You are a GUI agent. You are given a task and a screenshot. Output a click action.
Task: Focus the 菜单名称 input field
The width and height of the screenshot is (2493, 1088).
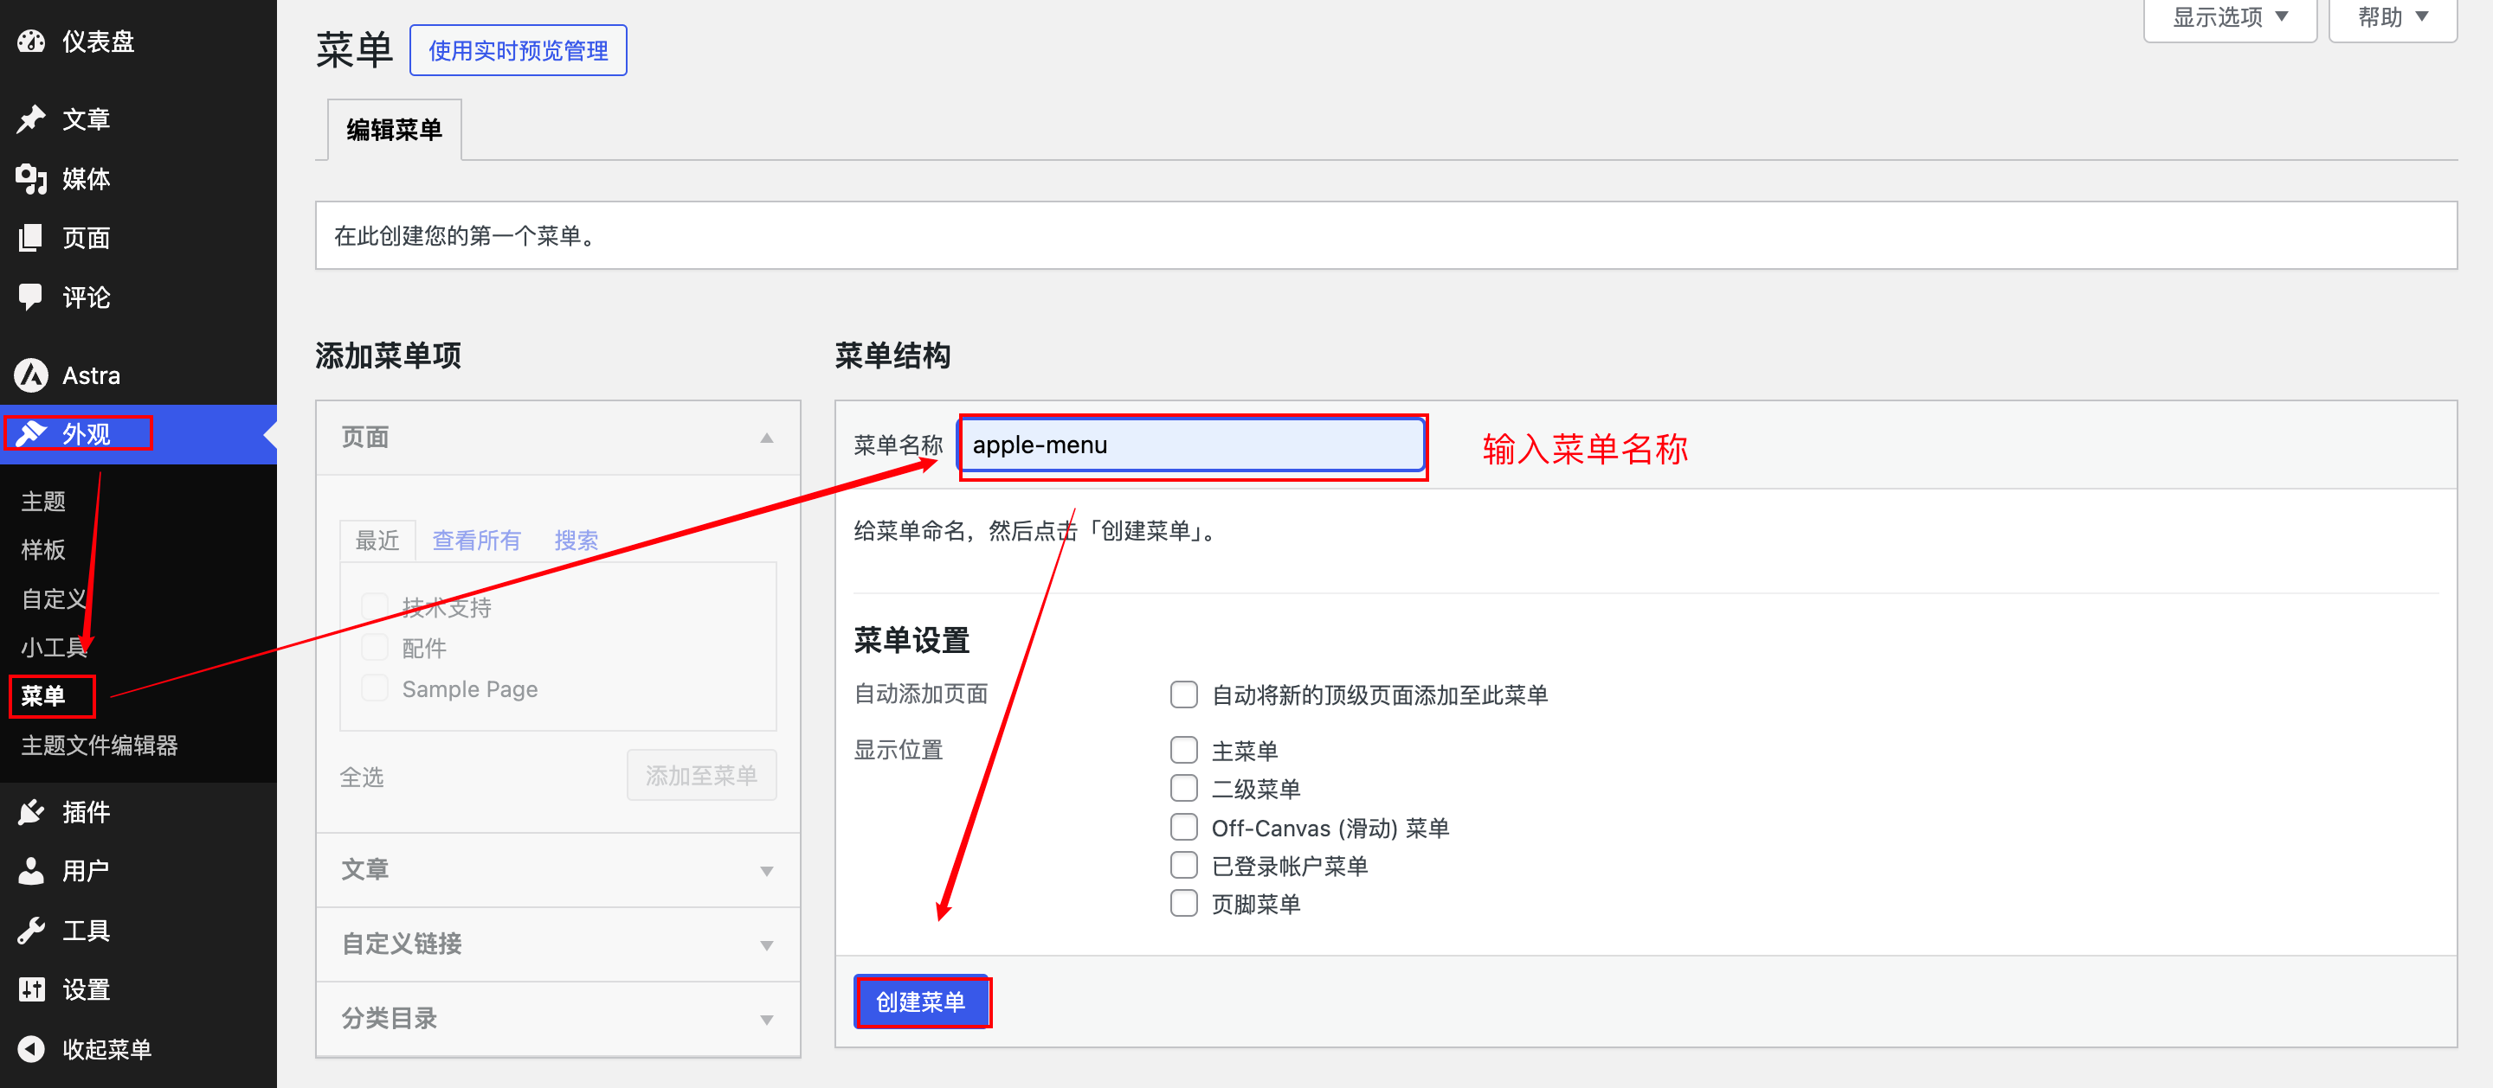1194,446
